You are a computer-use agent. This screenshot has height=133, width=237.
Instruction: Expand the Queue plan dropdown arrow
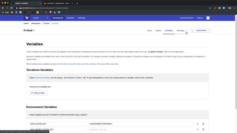click(209, 30)
